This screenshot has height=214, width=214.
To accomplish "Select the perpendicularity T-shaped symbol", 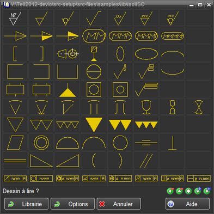I will pyautogui.click(x=172, y=143).
